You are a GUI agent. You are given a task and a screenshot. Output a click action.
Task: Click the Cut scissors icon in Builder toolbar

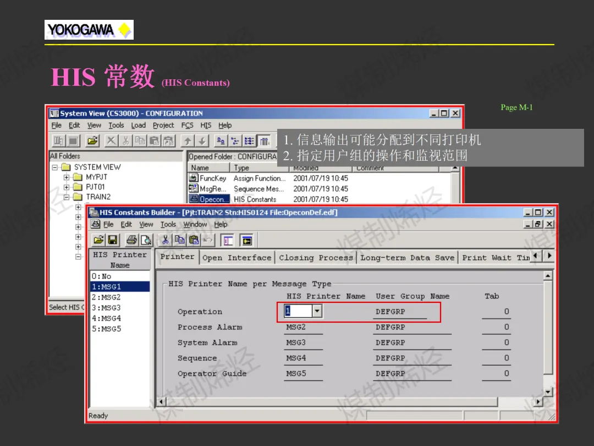coord(165,240)
